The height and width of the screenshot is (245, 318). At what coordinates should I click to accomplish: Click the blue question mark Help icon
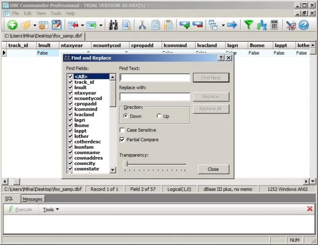(304, 25)
